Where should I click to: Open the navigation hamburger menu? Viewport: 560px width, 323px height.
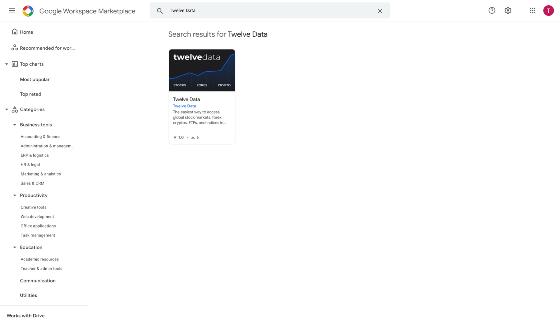(x=12, y=10)
